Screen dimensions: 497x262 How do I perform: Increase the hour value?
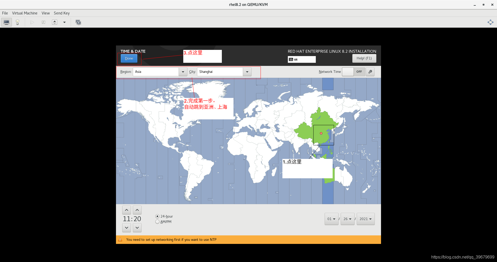pyautogui.click(x=127, y=210)
